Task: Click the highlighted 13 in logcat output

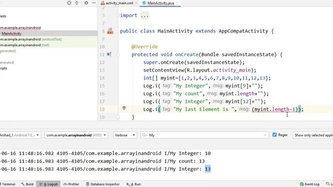Action: [x=208, y=169]
